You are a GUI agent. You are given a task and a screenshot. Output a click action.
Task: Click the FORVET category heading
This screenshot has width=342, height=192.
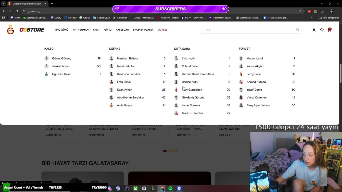pos(244,49)
